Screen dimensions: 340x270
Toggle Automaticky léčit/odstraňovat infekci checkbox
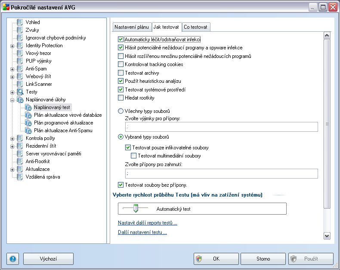pyautogui.click(x=121, y=39)
